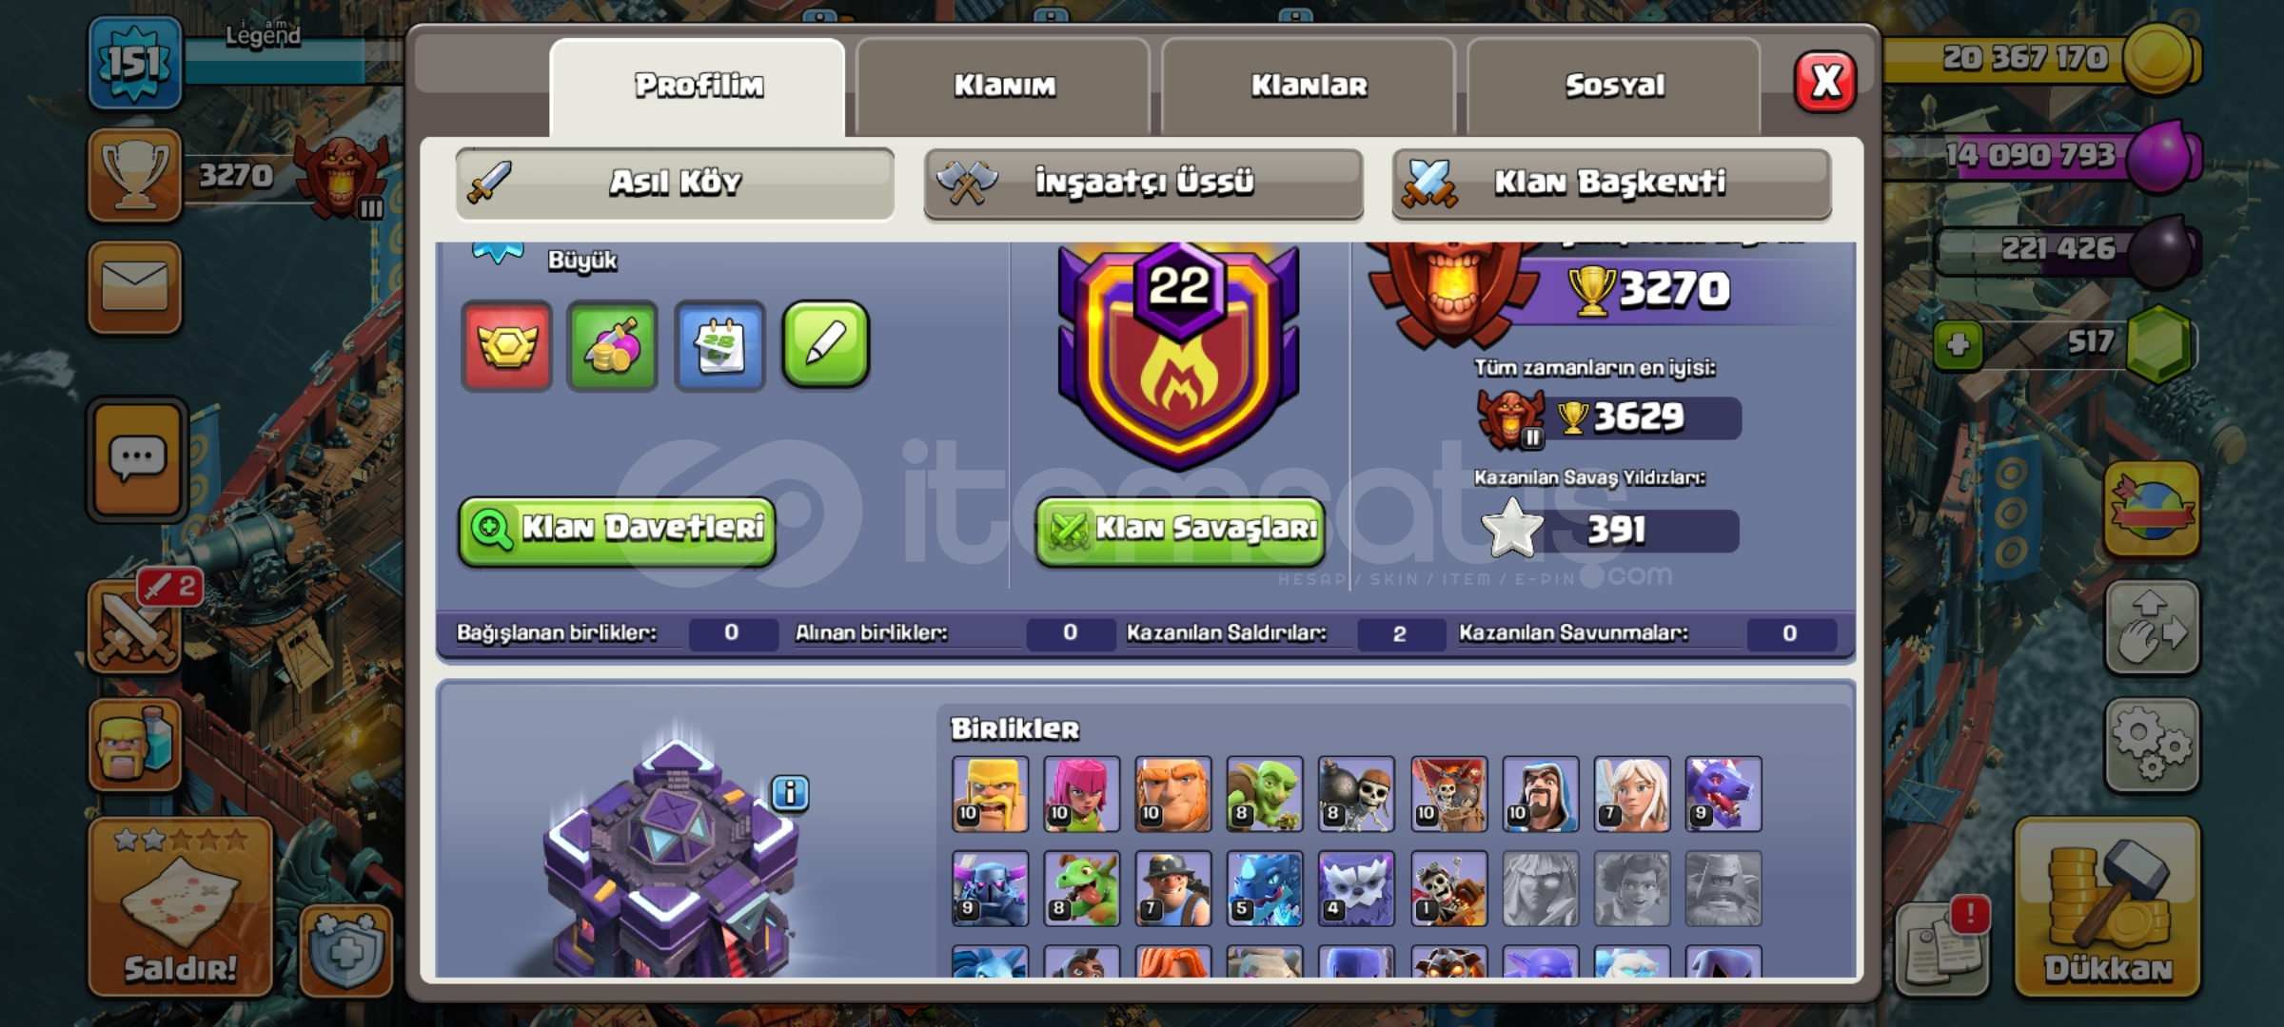Open the chat speech bubble panel

point(138,459)
